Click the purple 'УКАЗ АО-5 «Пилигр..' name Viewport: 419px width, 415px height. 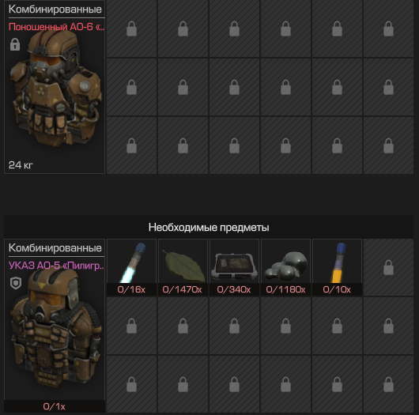[56, 266]
